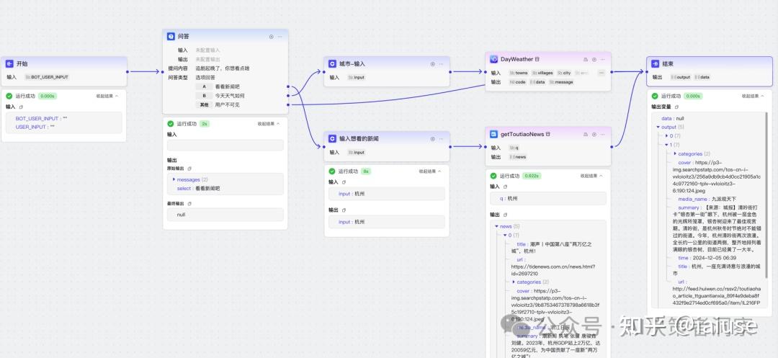This screenshot has width=778, height=358.
Task: Run the 输入想看的新闻 node test icon
Action: 433,139
